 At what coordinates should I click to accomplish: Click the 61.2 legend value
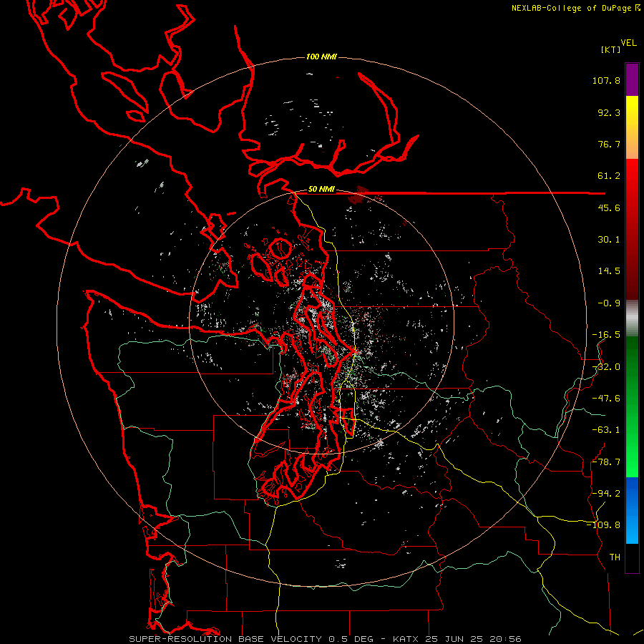tap(609, 176)
